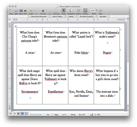The image size is (137, 127).
Task: Click the word 'Expelliarmus'
Action: [55, 92]
